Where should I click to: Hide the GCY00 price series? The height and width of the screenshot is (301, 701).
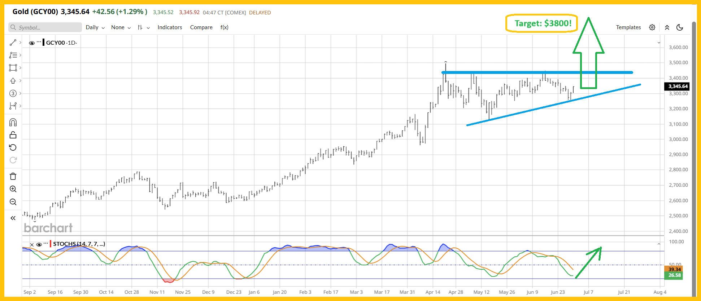(32, 43)
